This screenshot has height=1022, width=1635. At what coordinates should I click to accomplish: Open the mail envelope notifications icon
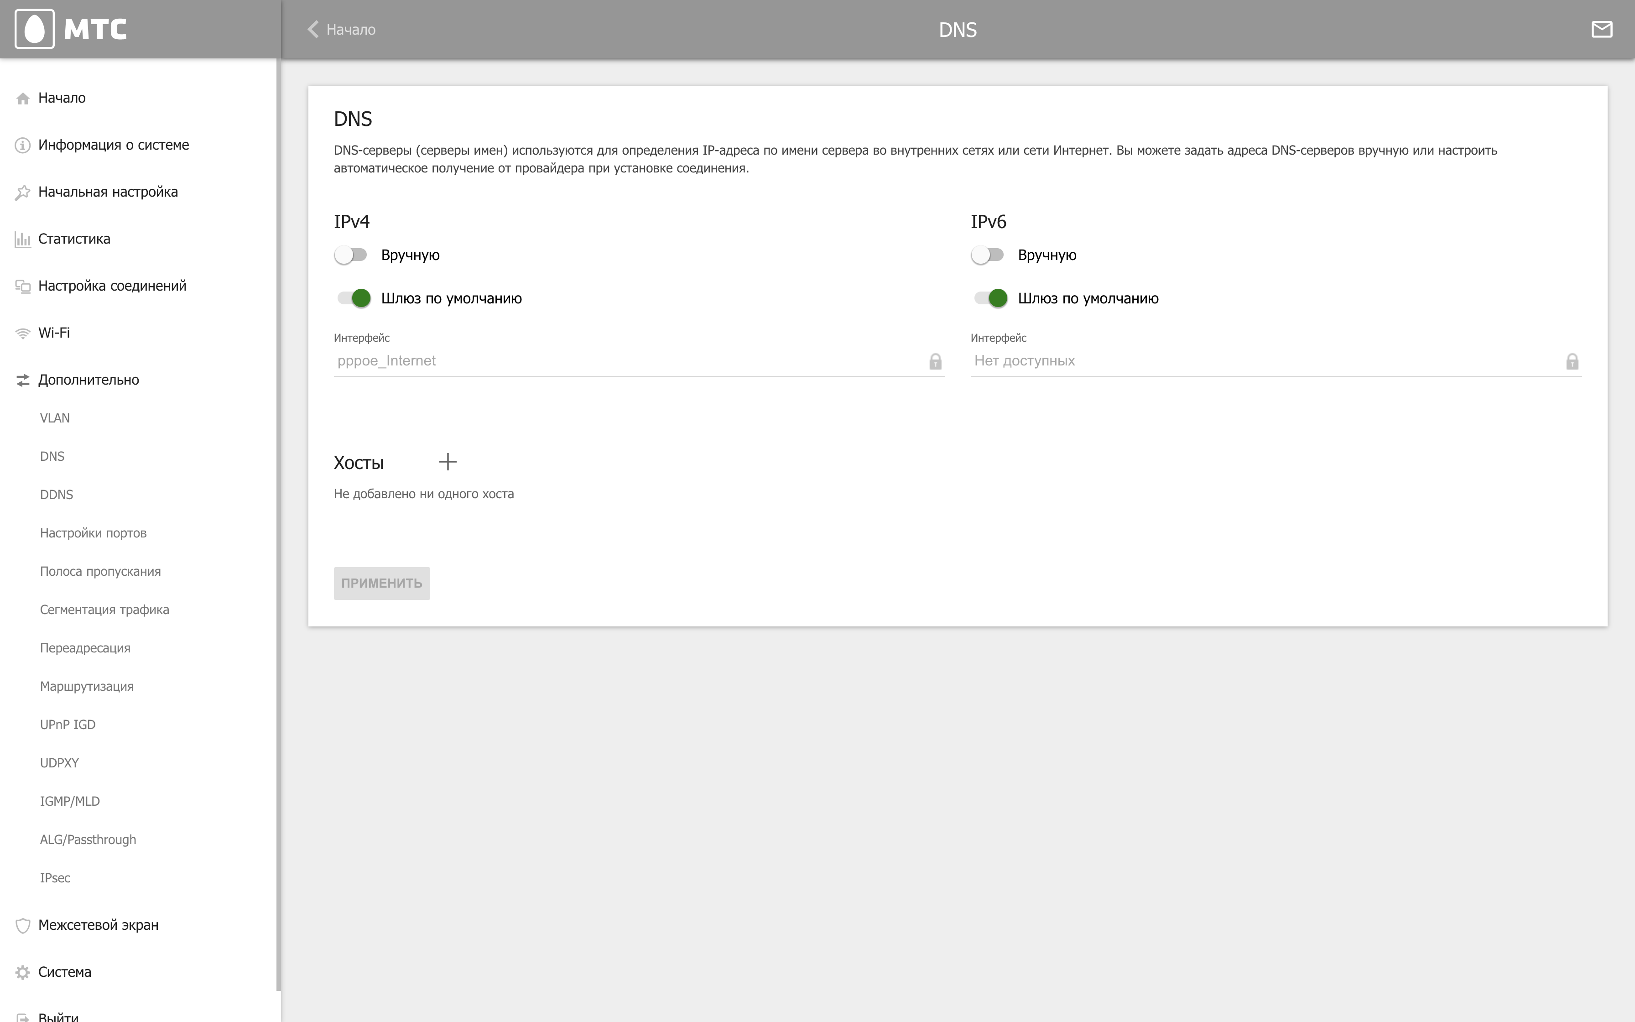point(1601,29)
